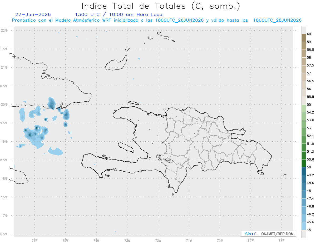Click the "22N" latitude label

click(x=4, y=31)
